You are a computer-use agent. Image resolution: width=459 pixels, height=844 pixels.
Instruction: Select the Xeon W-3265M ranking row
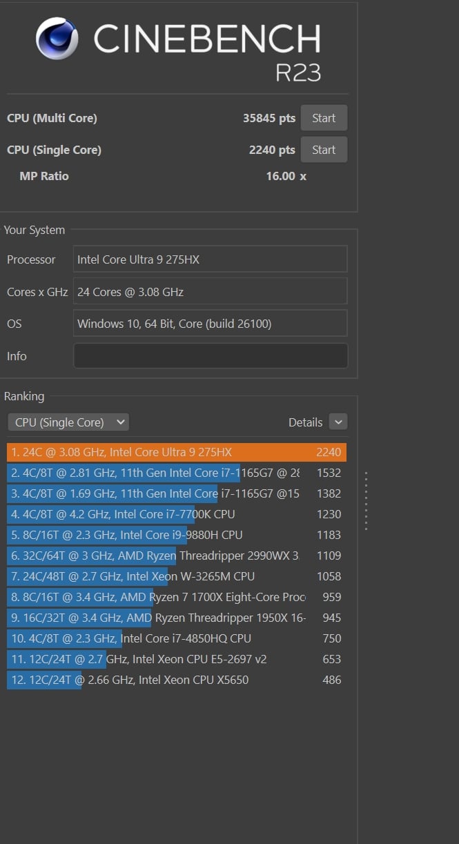coord(176,576)
